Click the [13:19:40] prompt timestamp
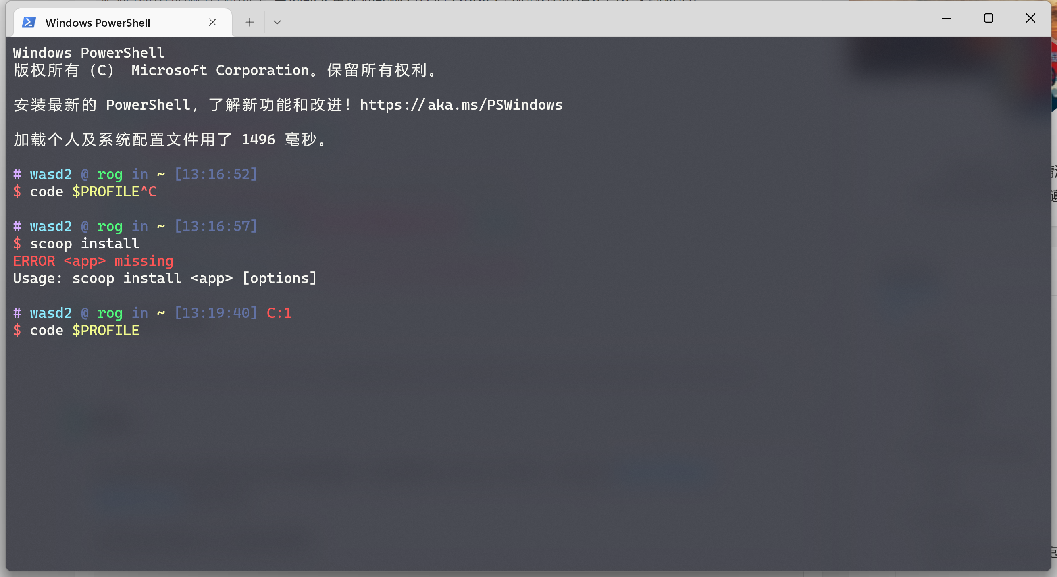The width and height of the screenshot is (1057, 577). (x=216, y=313)
